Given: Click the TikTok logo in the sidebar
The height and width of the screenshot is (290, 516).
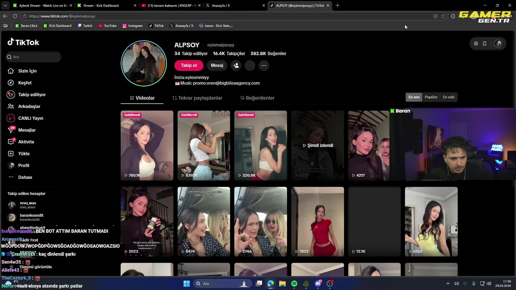Looking at the screenshot, I should point(23,42).
